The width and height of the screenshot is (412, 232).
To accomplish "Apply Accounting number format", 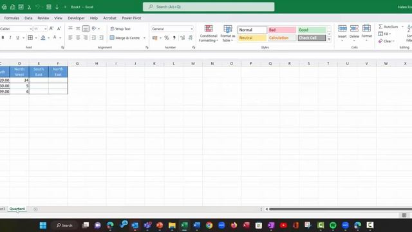I will tap(155, 38).
